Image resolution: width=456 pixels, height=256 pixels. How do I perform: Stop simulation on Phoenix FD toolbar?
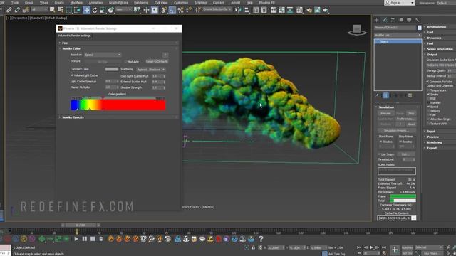93,239
